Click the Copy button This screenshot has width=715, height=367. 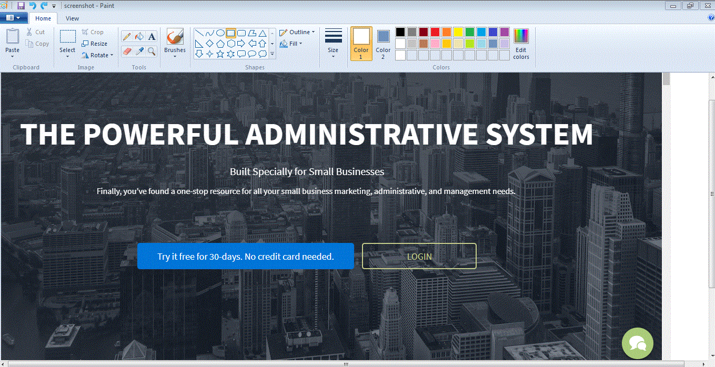click(37, 44)
